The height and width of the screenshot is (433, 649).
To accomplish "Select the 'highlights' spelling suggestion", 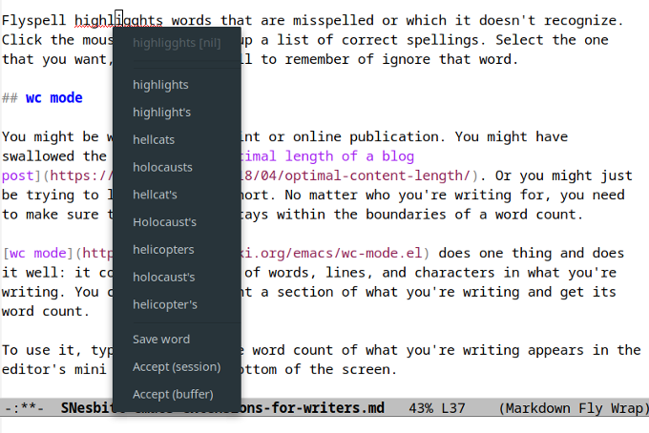I will pyautogui.click(x=160, y=85).
